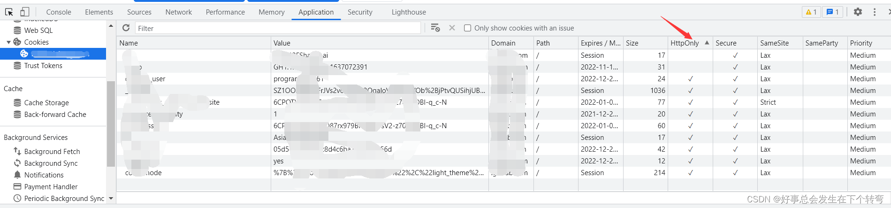891x208 pixels.
Task: Click the Background Services heading
Action: click(x=36, y=137)
